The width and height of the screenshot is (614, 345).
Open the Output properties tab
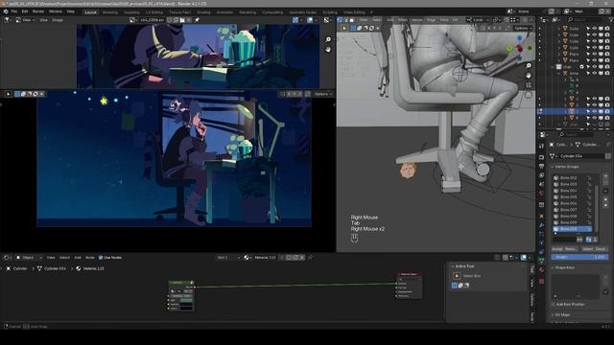tap(541, 166)
